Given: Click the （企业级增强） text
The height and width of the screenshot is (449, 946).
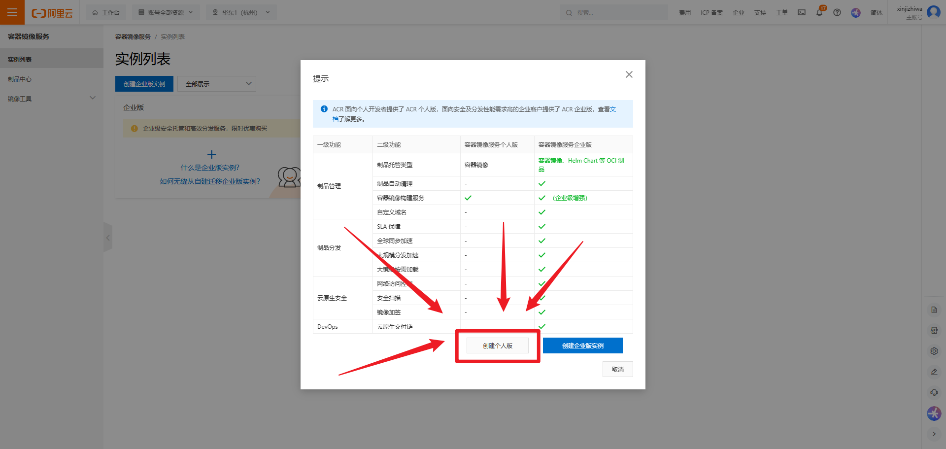Looking at the screenshot, I should pyautogui.click(x=570, y=198).
